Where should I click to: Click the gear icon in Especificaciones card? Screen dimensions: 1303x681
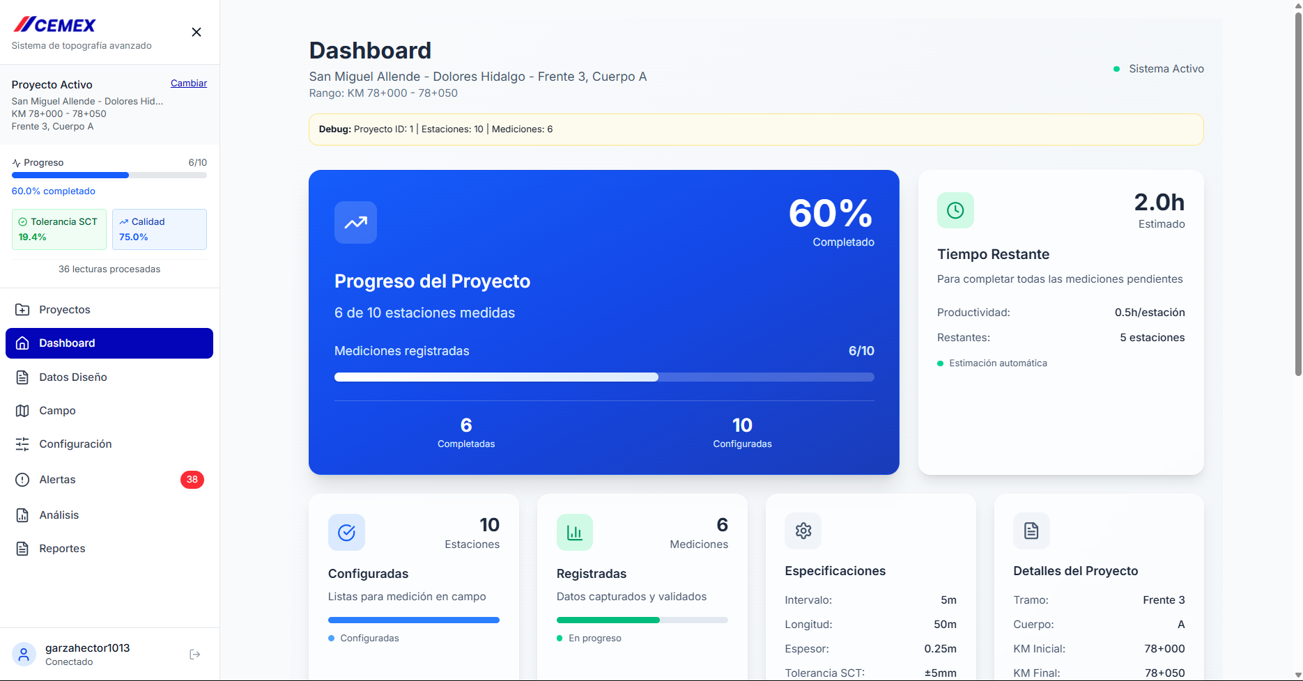(803, 531)
